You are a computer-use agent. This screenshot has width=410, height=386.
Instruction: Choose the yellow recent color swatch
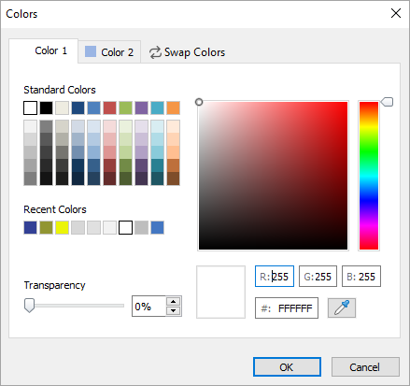[62, 227]
